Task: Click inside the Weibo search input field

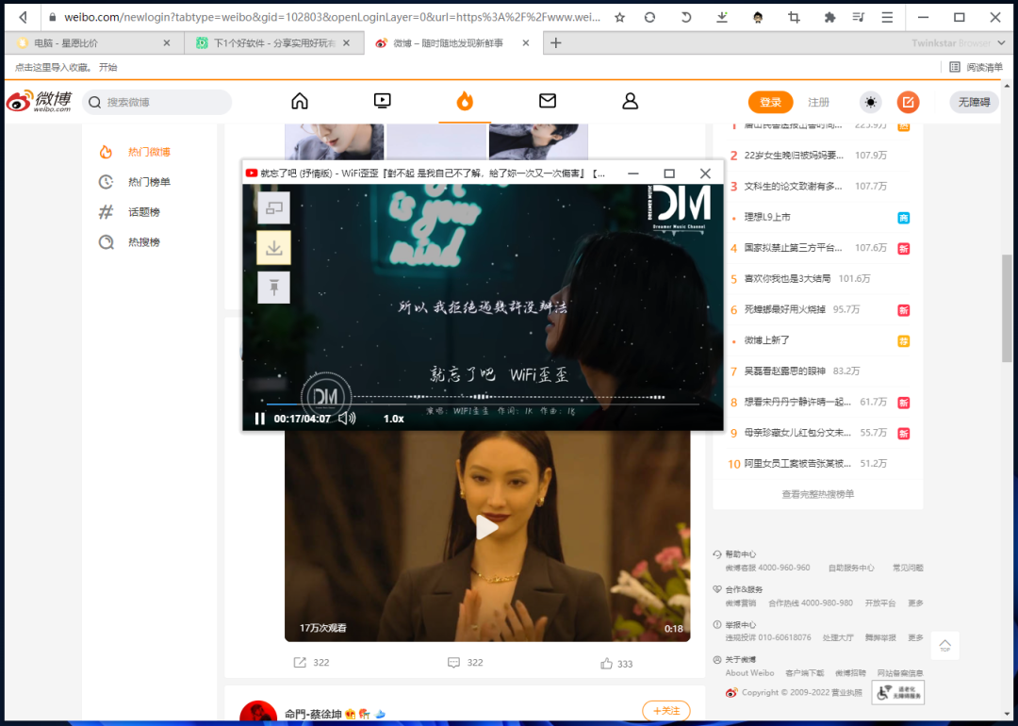Action: (160, 101)
